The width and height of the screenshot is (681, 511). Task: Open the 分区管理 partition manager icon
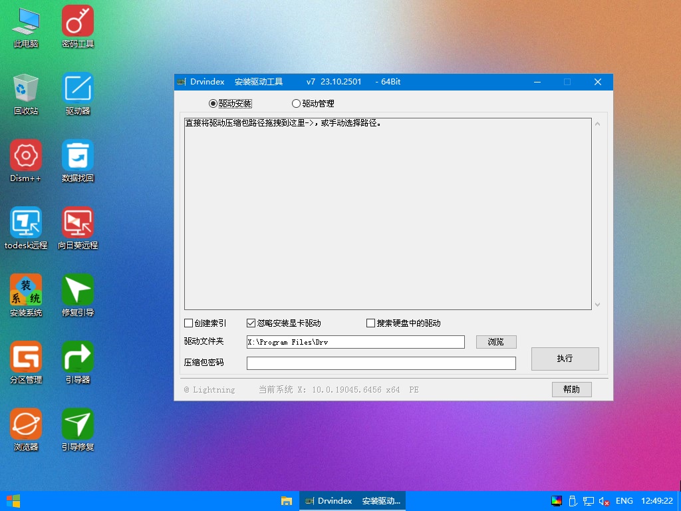point(26,357)
